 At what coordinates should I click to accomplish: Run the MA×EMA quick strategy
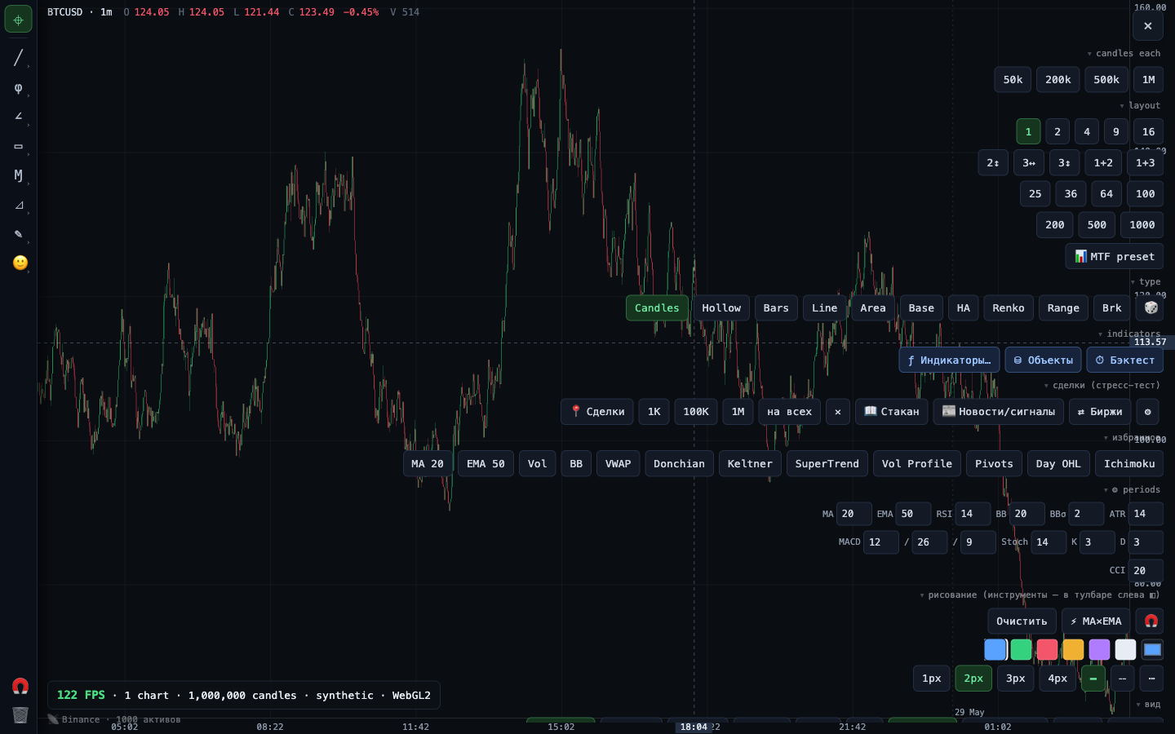pos(1096,621)
